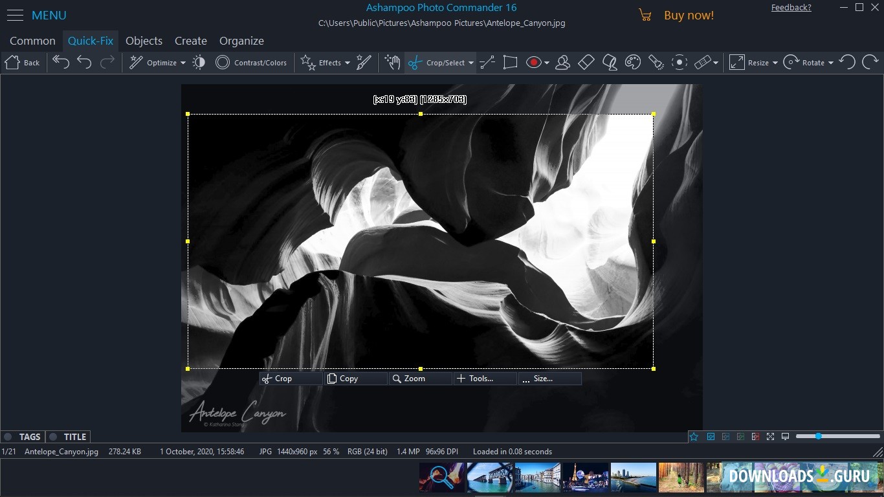Switch to the Objects tab
The image size is (884, 497).
[144, 41]
